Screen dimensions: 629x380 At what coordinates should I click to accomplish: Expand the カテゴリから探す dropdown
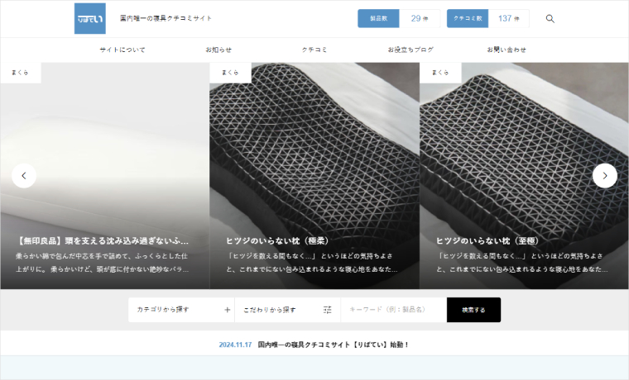[180, 310]
